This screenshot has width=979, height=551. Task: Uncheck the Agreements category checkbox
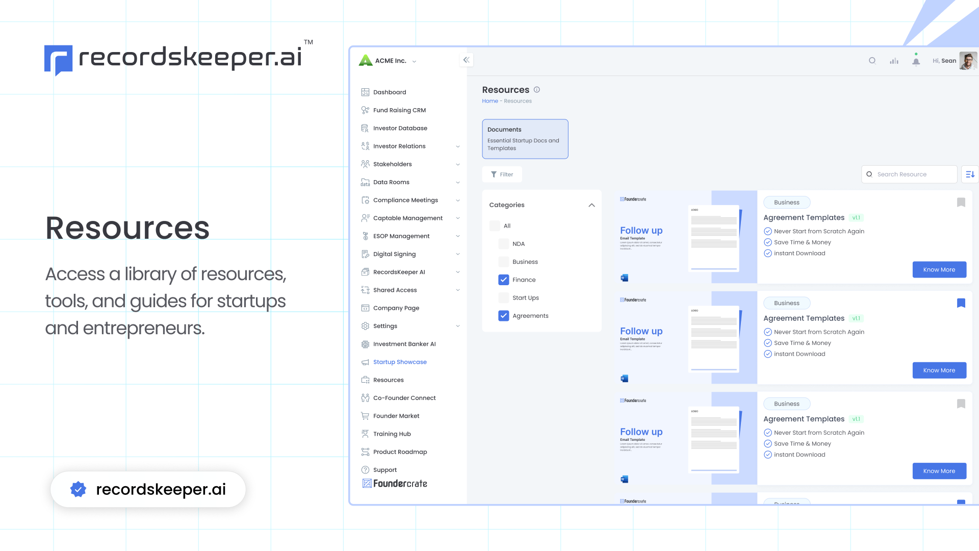(504, 316)
